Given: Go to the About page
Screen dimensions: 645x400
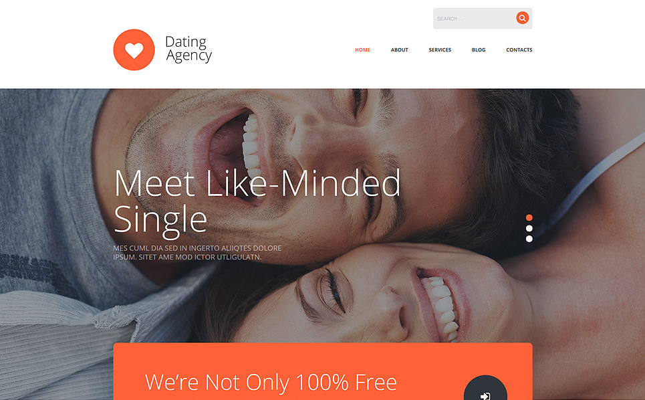Looking at the screenshot, I should pyautogui.click(x=400, y=49).
